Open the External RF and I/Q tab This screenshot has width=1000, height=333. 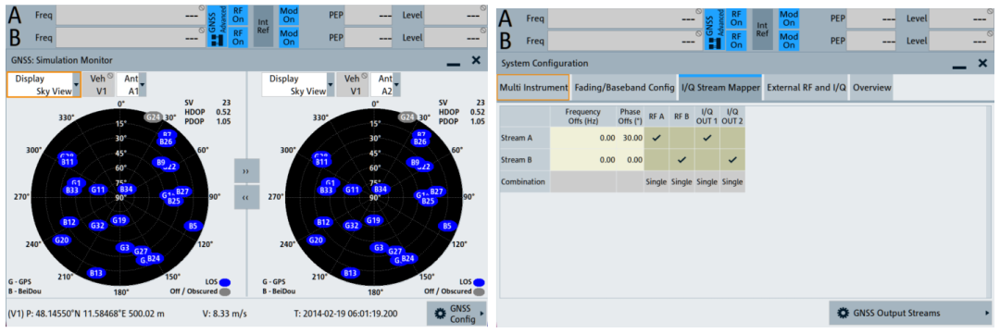806,87
